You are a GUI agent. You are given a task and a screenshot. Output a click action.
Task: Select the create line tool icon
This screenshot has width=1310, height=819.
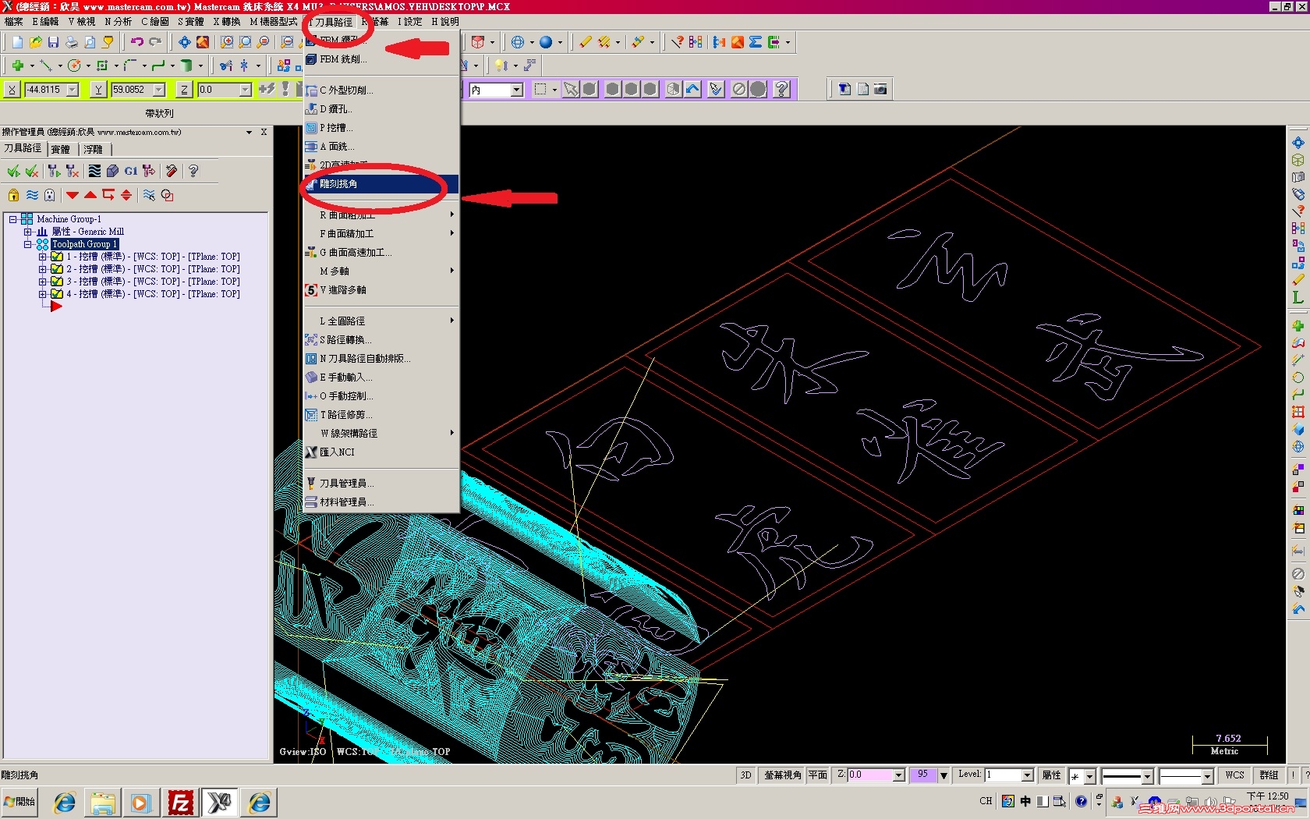(x=46, y=66)
